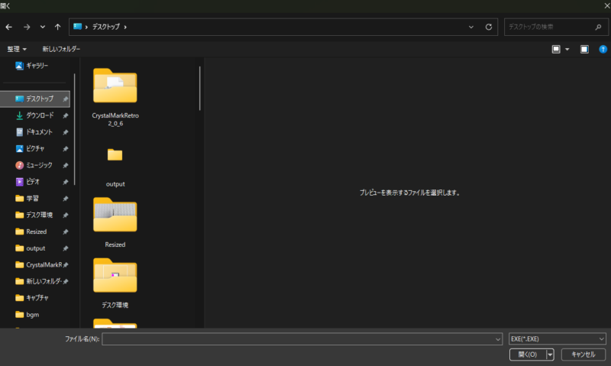Image resolution: width=611 pixels, height=366 pixels.
Task: Click the ファイル名 input field
Action: [x=298, y=338]
